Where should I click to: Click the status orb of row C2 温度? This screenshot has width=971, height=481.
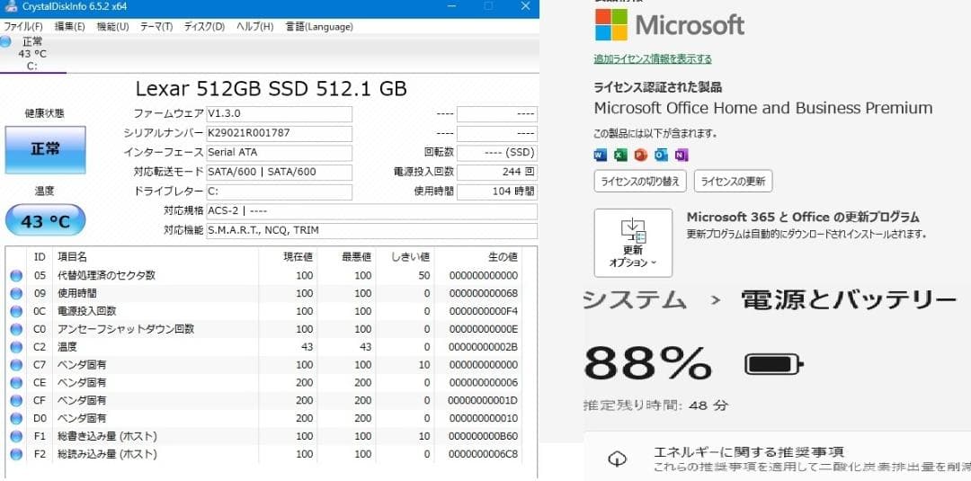pos(16,348)
